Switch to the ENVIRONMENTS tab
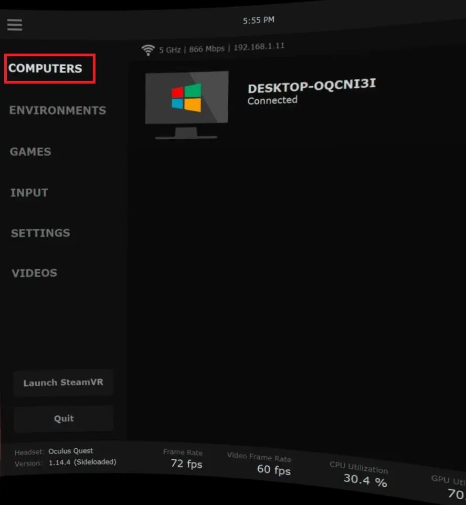The height and width of the screenshot is (505, 466). pyautogui.click(x=58, y=110)
